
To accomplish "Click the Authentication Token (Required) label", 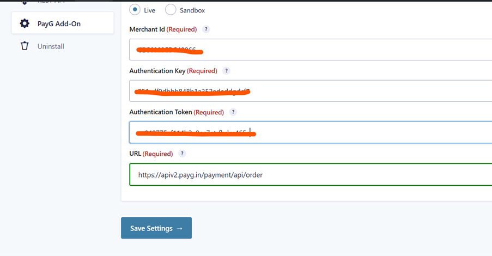I will point(177,112).
